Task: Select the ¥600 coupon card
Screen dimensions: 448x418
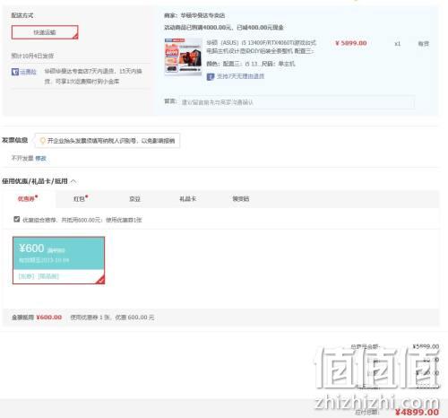Action: 58,260
